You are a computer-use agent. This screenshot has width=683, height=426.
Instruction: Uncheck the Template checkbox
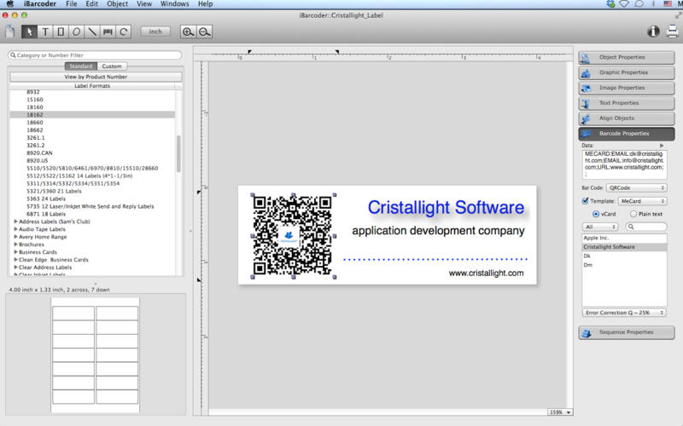[586, 201]
